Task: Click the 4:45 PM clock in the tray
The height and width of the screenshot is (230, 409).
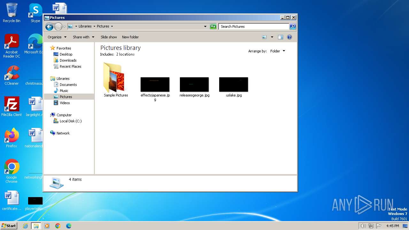Action: 392,226
